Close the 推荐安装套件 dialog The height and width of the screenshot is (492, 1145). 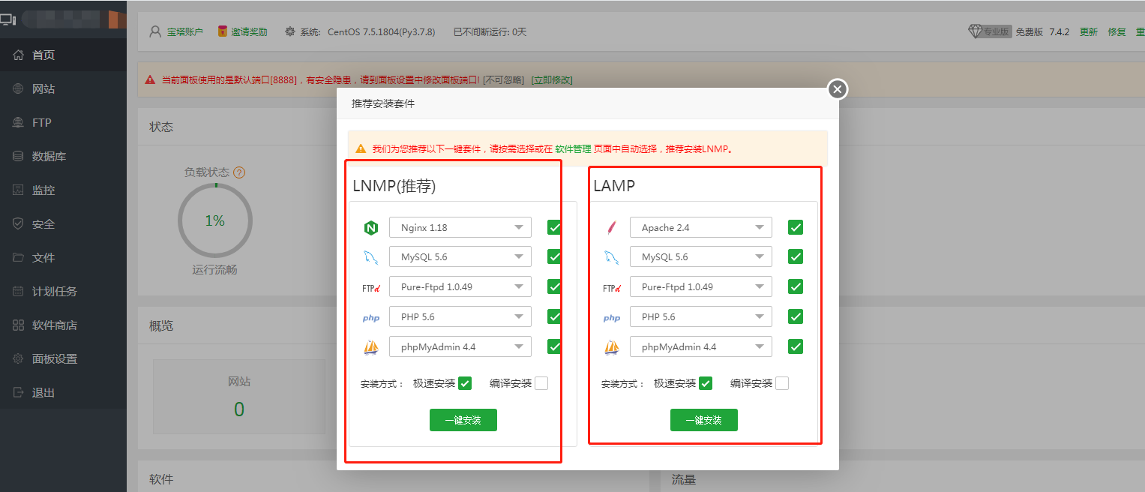point(838,89)
